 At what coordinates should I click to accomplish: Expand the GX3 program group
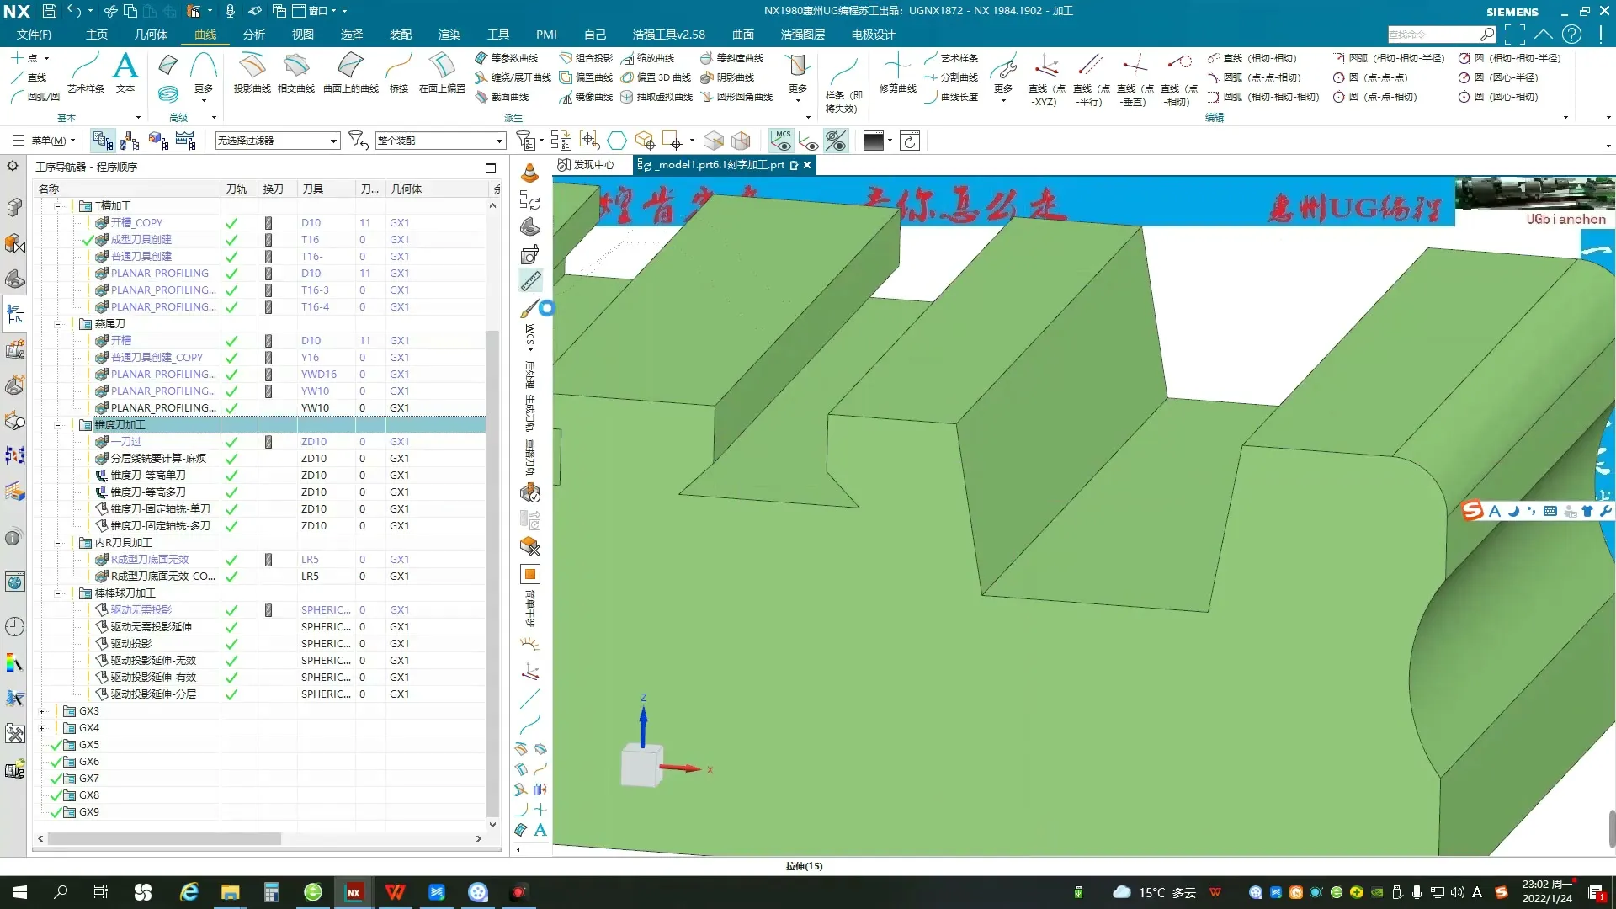(41, 711)
